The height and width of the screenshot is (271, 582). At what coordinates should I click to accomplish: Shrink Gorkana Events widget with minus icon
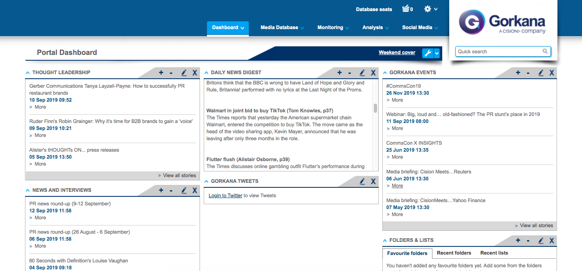[528, 73]
